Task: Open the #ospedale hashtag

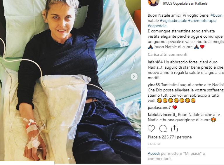Action: (157, 26)
